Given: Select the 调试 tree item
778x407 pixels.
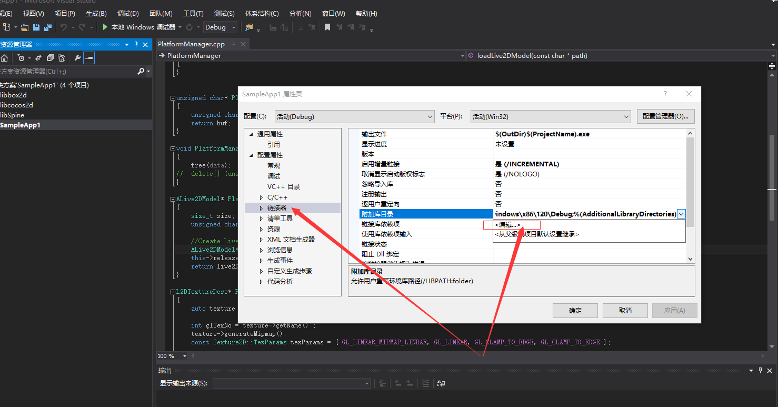Looking at the screenshot, I should [x=274, y=176].
